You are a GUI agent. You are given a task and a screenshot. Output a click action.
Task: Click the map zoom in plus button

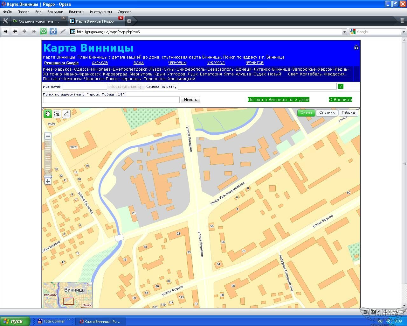click(x=48, y=181)
